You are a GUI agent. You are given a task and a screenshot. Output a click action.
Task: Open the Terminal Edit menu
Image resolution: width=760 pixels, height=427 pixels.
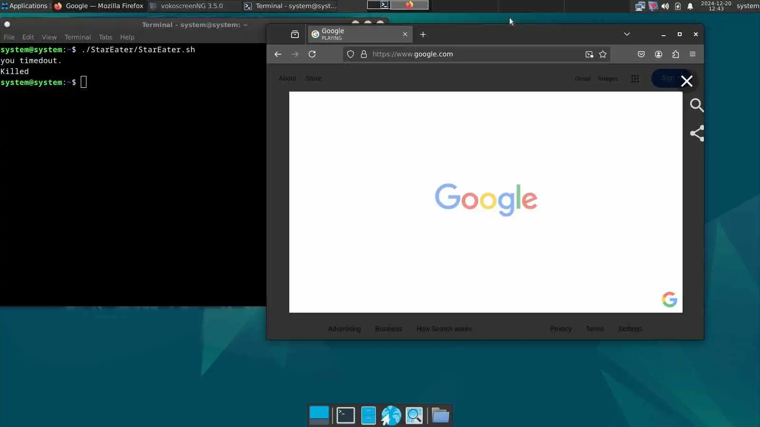tap(28, 37)
